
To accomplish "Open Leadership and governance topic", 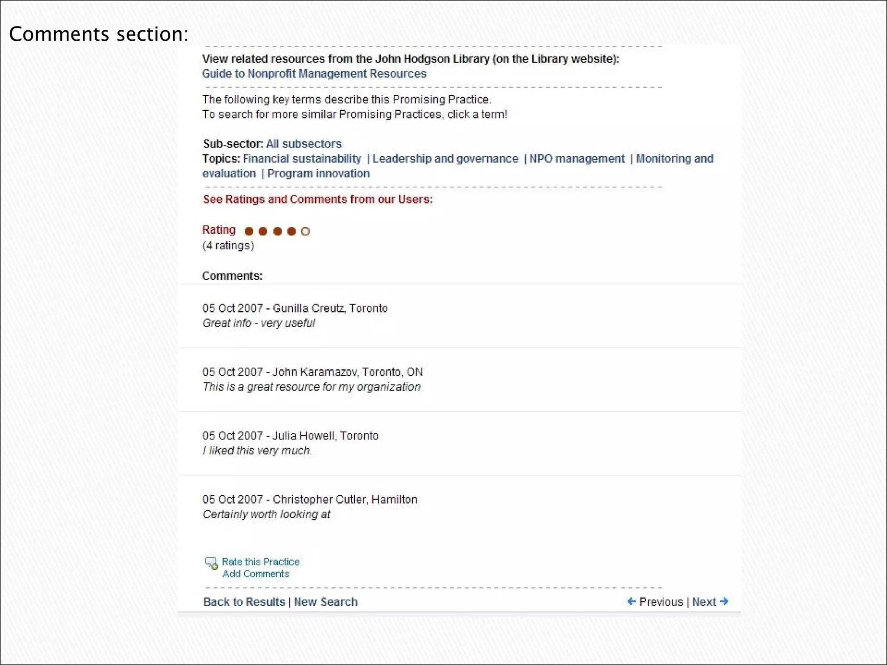I will point(445,158).
